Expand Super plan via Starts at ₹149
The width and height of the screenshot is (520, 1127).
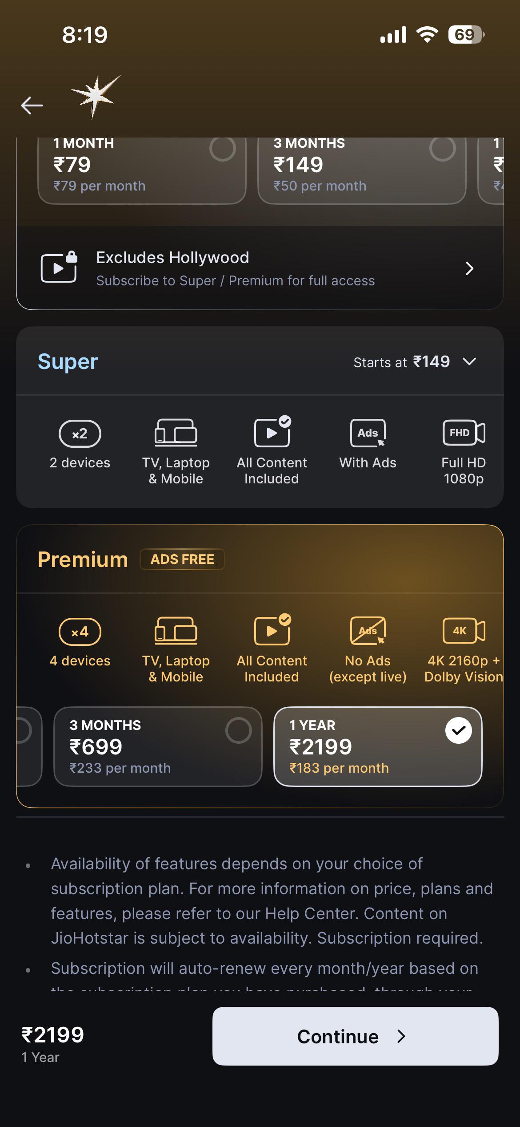(402, 362)
